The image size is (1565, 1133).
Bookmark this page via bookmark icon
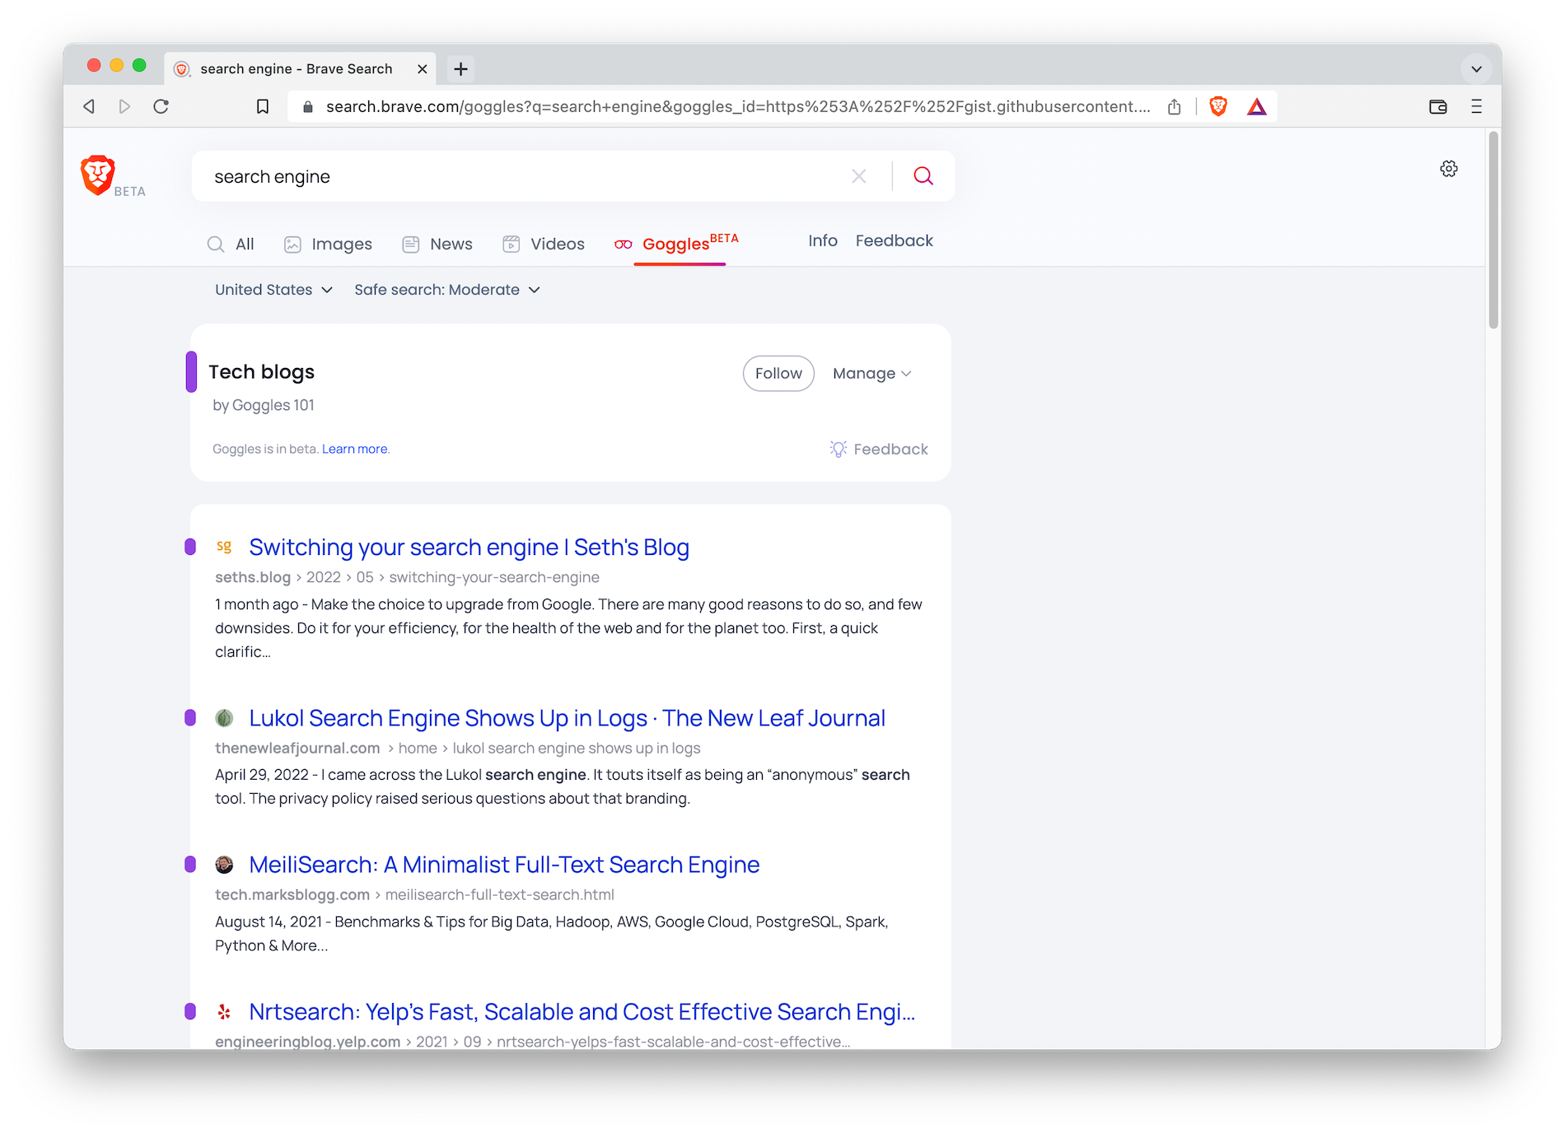click(x=263, y=106)
